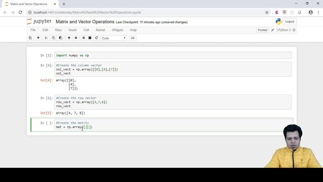Image resolution: width=323 pixels, height=182 pixels.
Task: Click the Logout button
Action: [290, 21]
